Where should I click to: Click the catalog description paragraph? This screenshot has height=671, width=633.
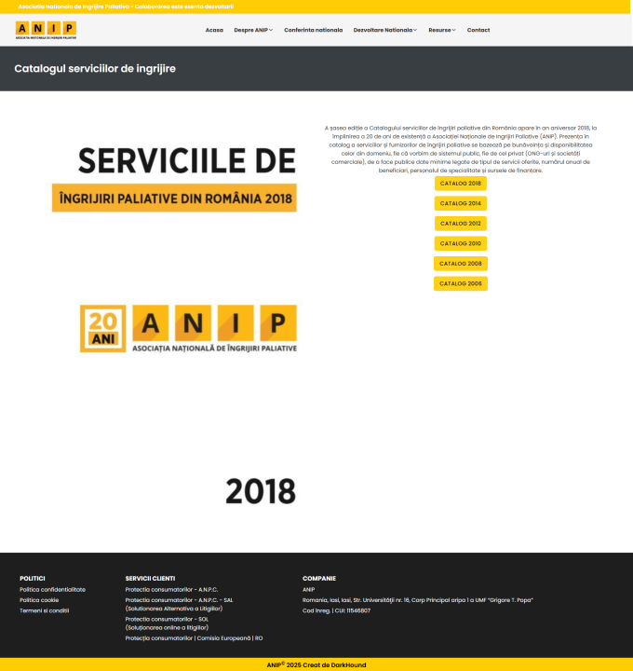[x=461, y=149]
